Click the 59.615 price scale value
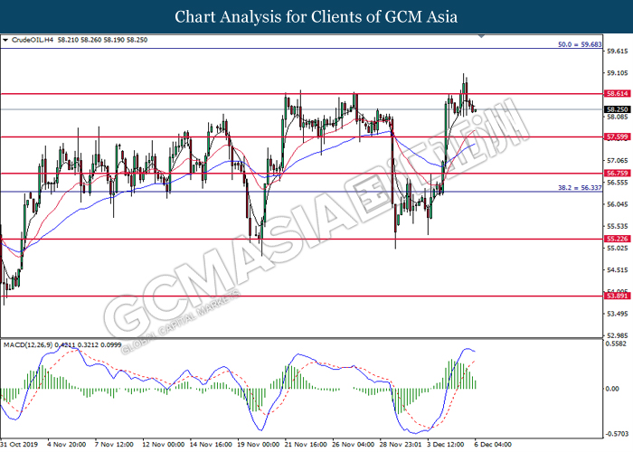Viewport: 633px width, 452px height. [618, 52]
